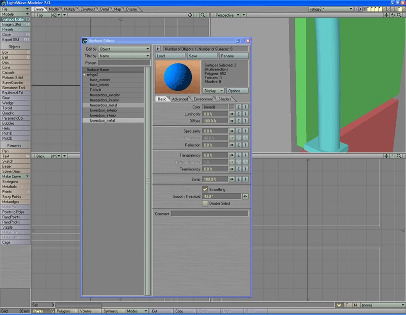406x315 pixels.
Task: Click the Perspective viewport zoom icon
Action: coord(399,15)
